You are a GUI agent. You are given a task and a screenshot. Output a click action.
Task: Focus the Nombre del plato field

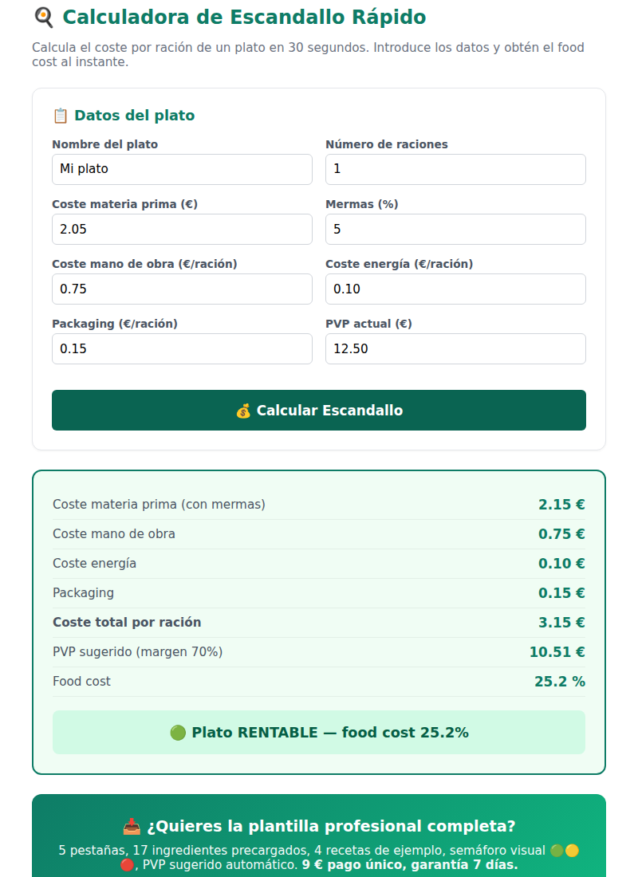point(182,169)
